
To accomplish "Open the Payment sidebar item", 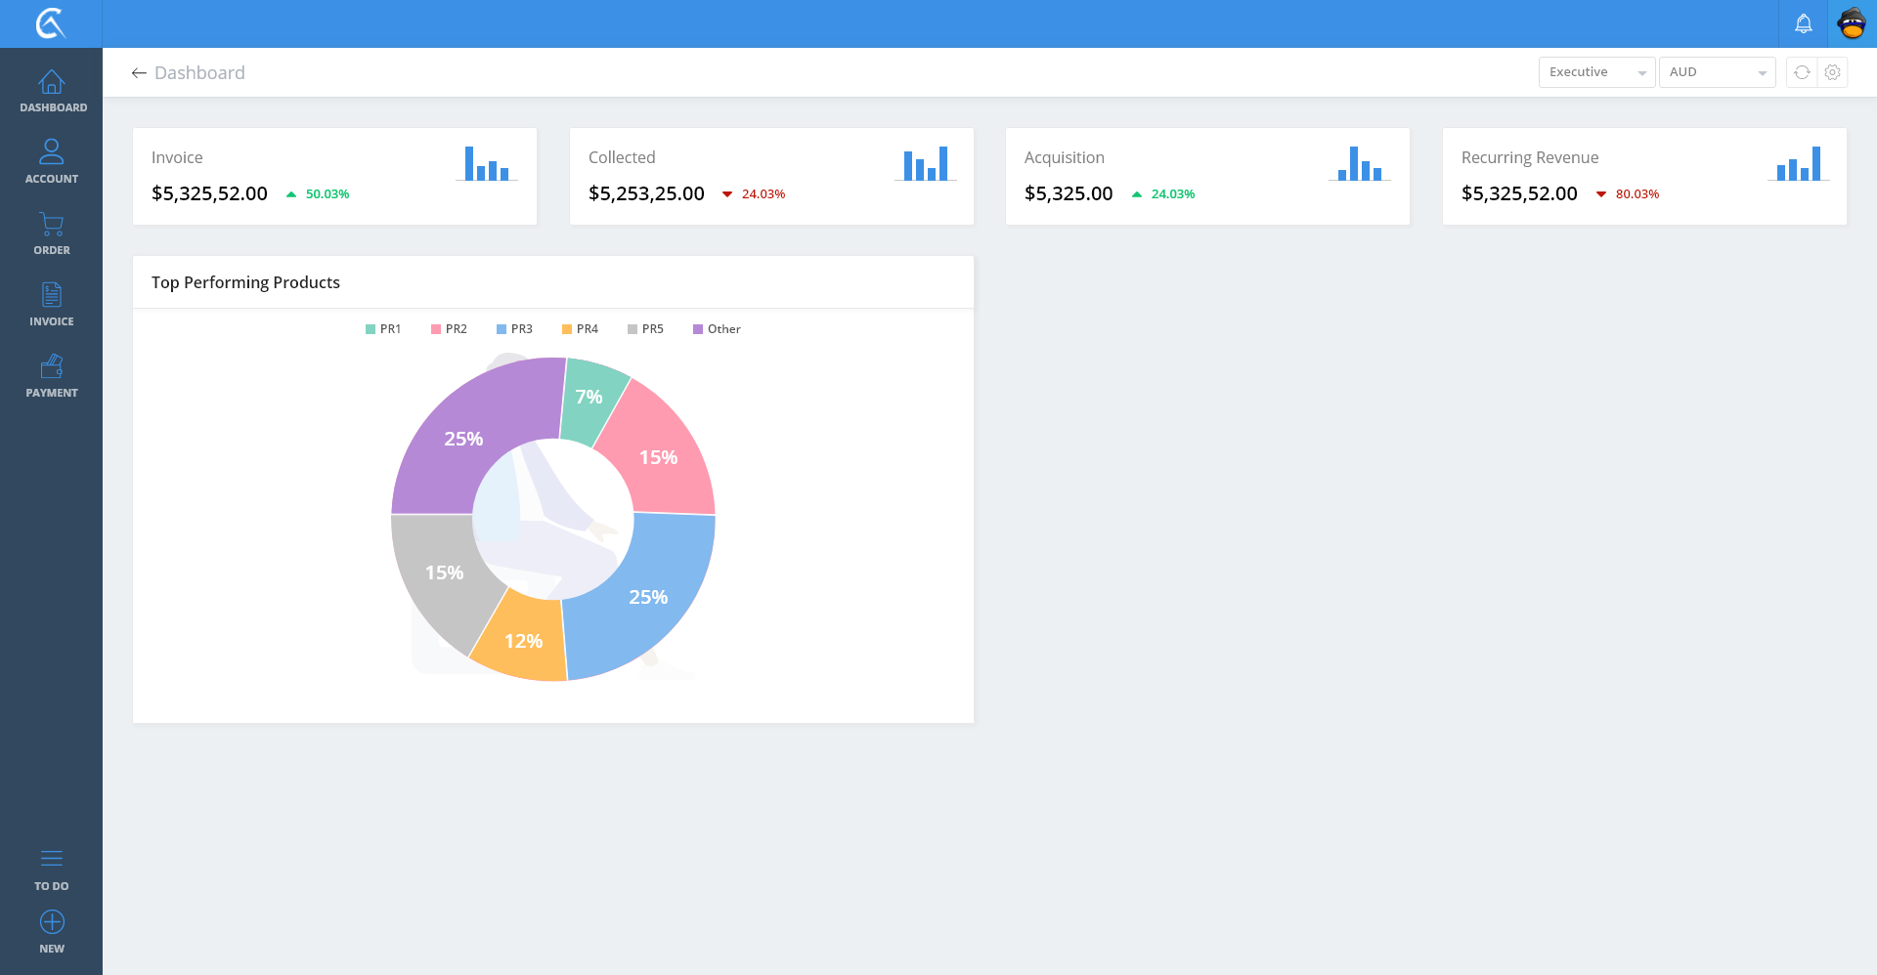I will point(52,375).
